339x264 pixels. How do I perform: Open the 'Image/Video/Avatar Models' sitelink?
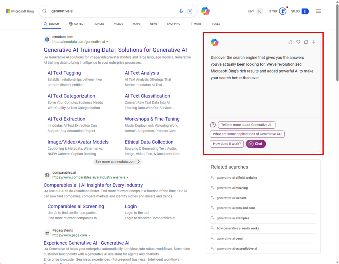coord(78,142)
